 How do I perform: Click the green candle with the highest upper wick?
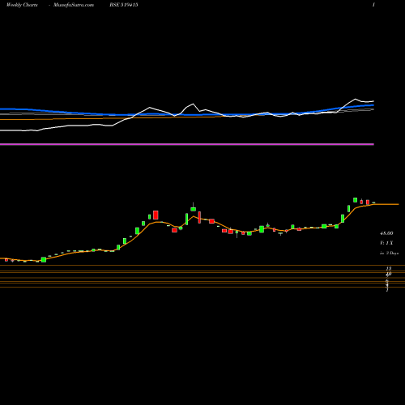193,207
